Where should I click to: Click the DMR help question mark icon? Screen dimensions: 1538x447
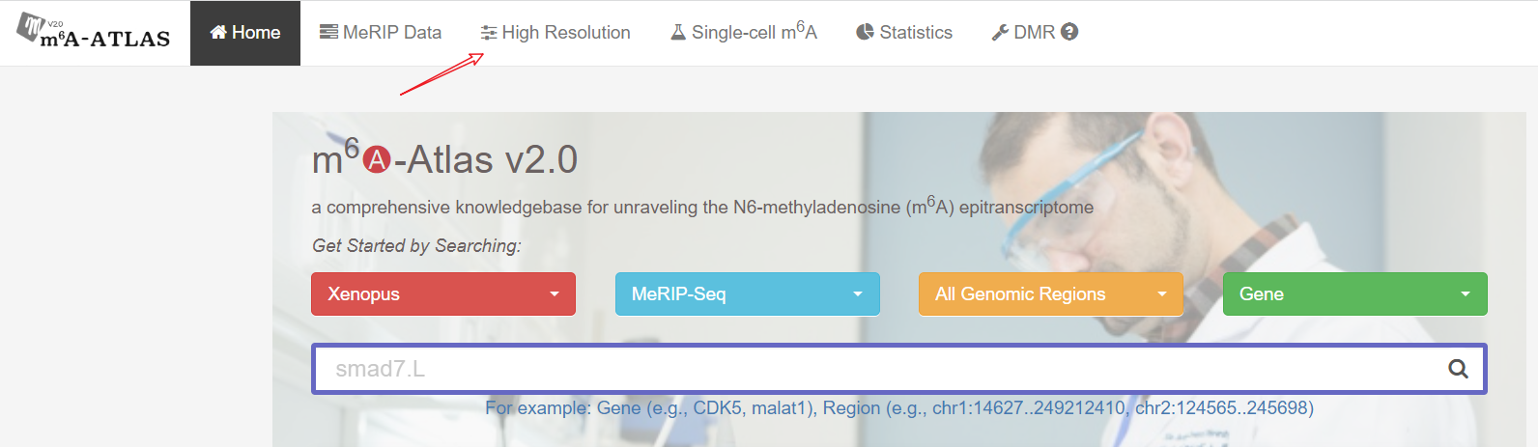coord(1069,32)
